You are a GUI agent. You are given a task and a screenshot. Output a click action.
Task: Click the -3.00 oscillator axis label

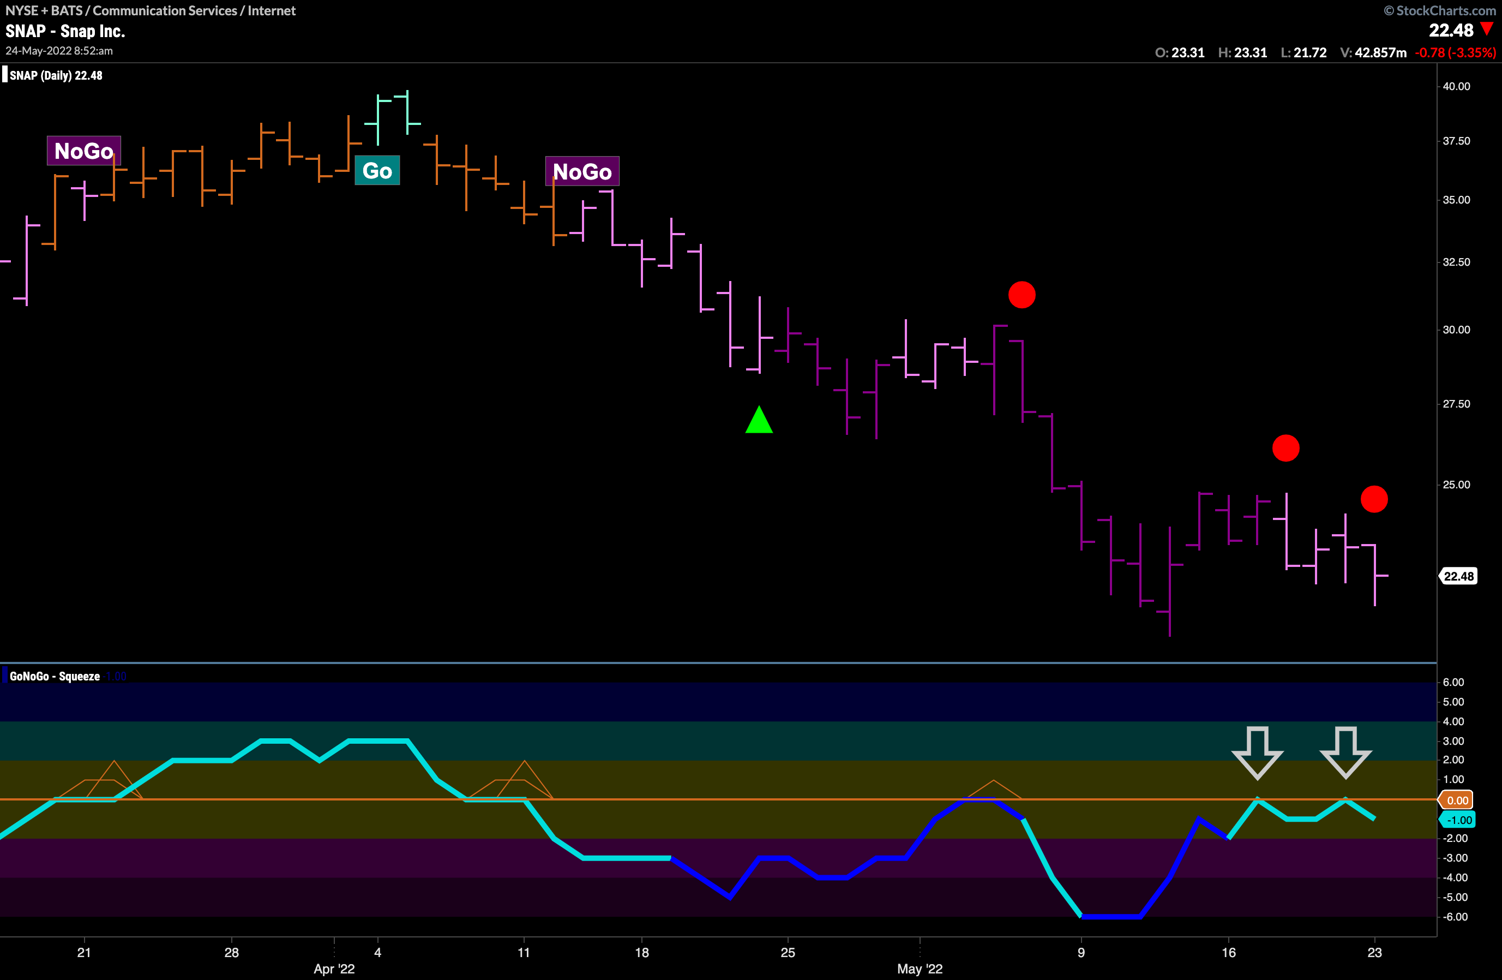[x=1455, y=858]
